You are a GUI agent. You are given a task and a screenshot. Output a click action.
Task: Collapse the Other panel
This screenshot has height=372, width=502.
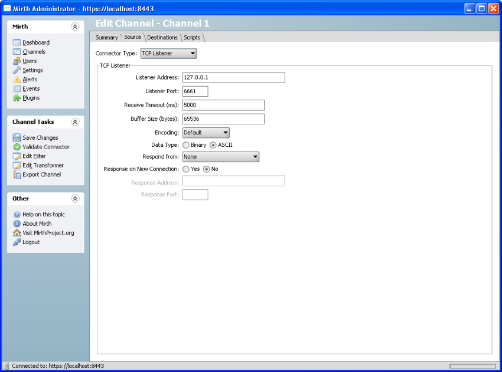pyautogui.click(x=75, y=199)
